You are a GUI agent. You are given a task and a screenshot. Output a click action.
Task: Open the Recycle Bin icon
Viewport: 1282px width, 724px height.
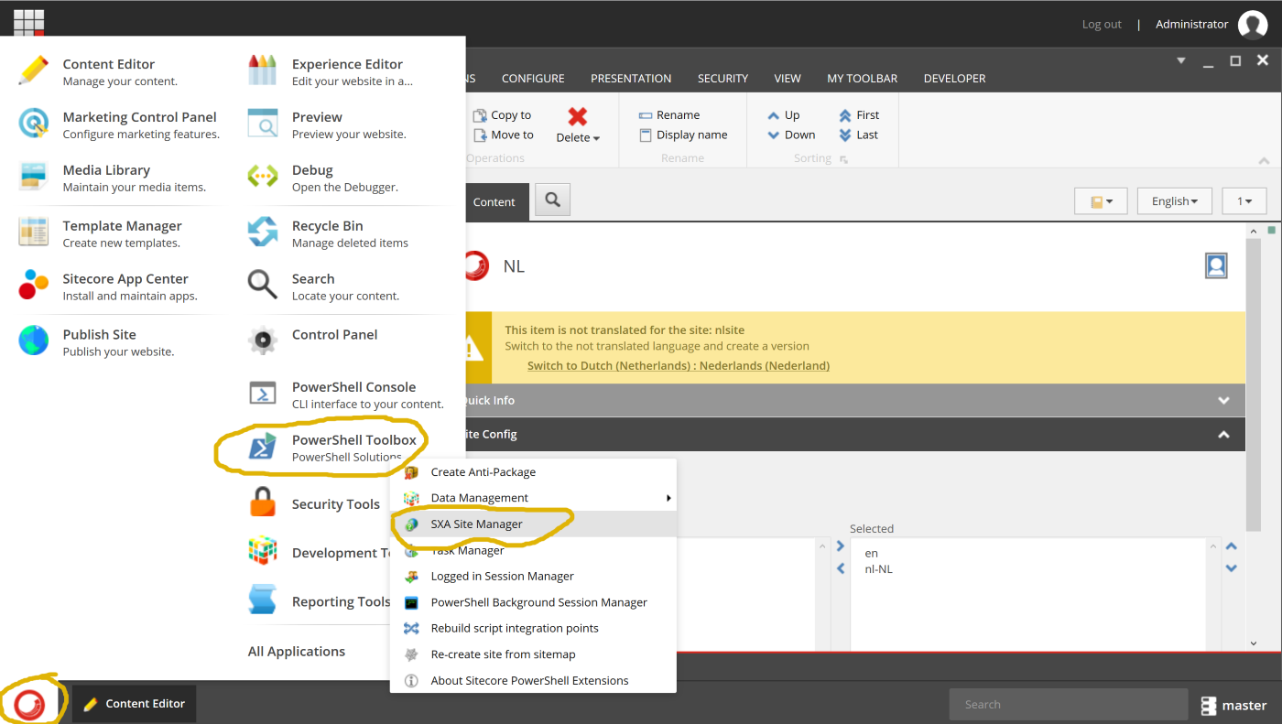tap(263, 232)
